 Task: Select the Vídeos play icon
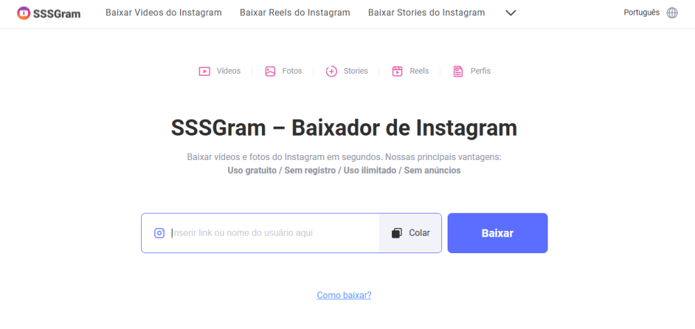204,72
